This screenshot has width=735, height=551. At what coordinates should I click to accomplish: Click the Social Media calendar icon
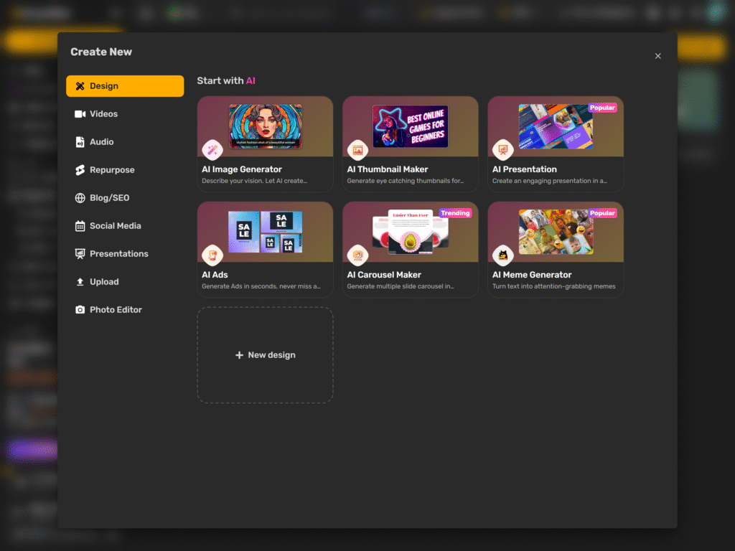coord(80,226)
